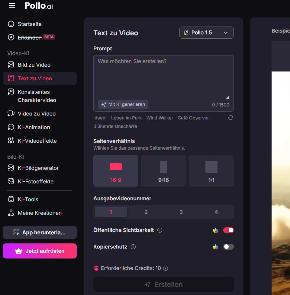This screenshot has height=295, width=290.
Task: Click the Pollo.ai logo
Action: point(39,6)
